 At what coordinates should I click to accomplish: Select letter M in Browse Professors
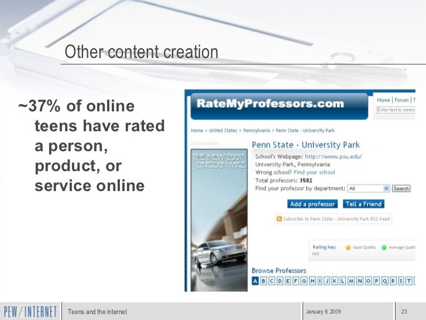[351, 281]
